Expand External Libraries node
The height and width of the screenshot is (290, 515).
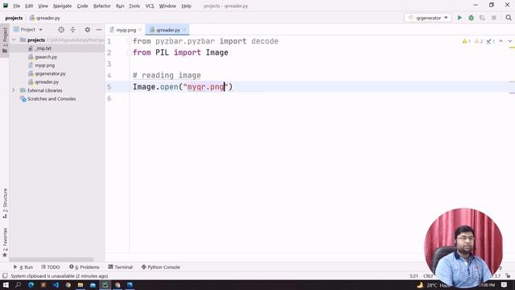click(x=14, y=90)
